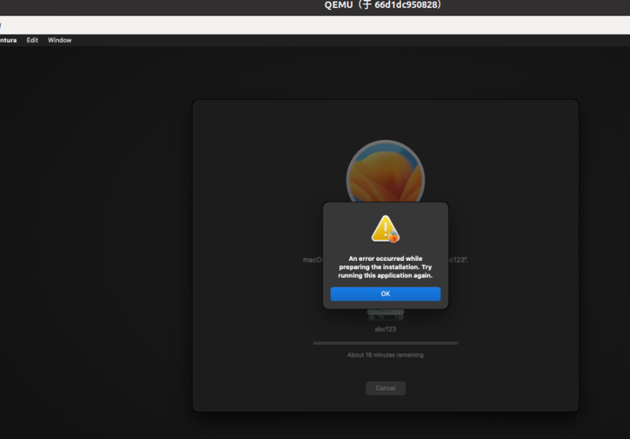630x439 pixels.
Task: Click the macOS menu bar strip
Action: 214,40
